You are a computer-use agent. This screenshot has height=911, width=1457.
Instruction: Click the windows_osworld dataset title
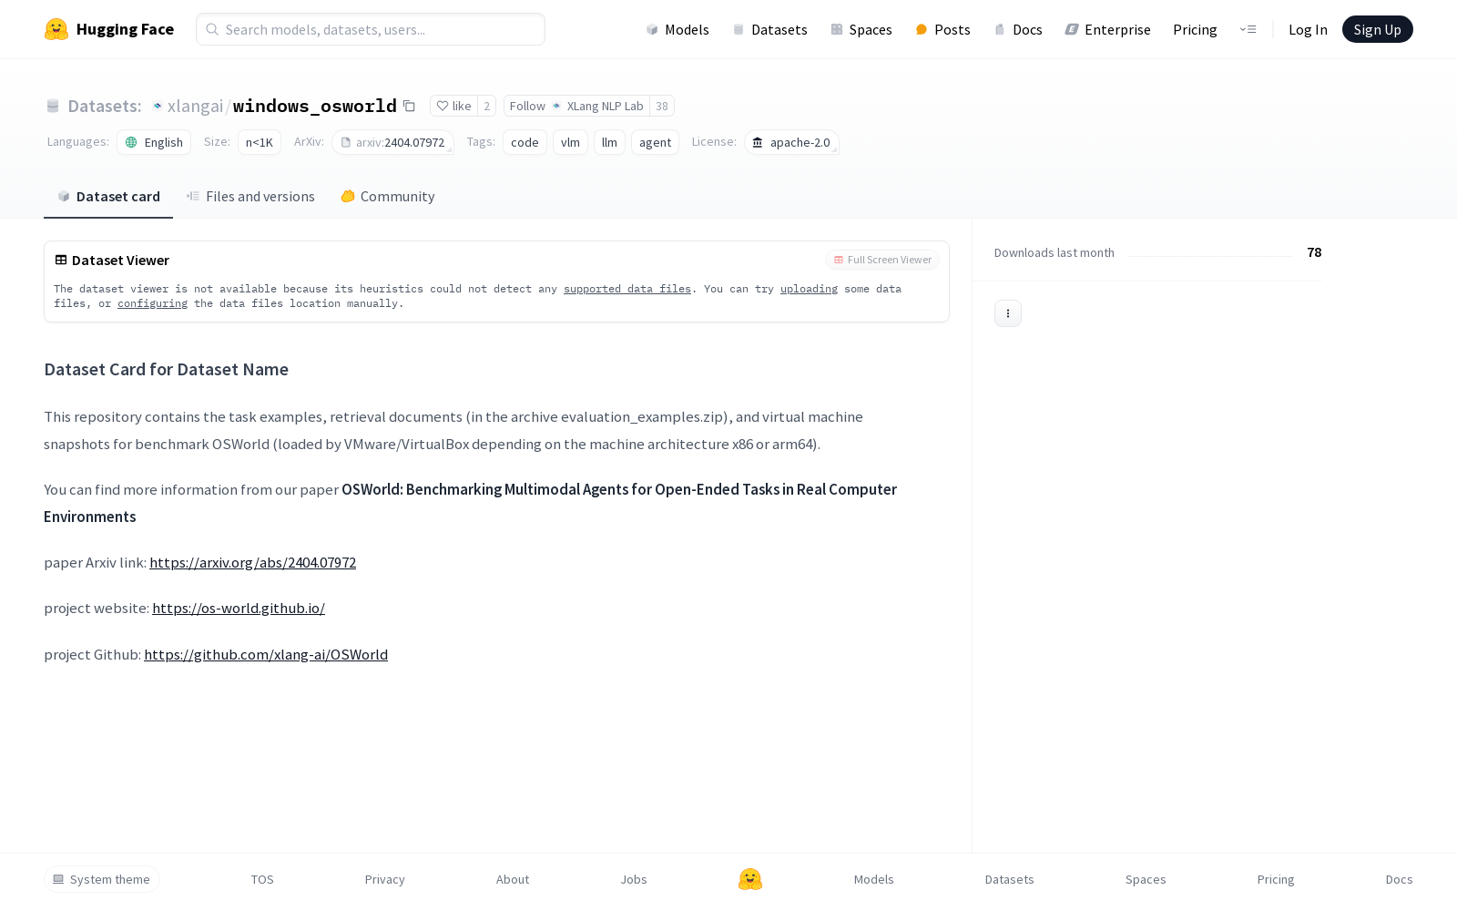(315, 106)
